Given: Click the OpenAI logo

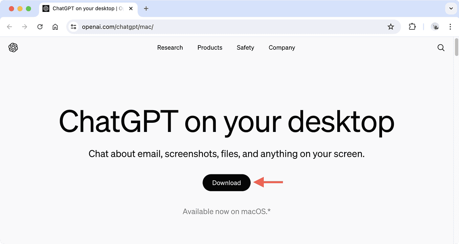Looking at the screenshot, I should click(13, 47).
